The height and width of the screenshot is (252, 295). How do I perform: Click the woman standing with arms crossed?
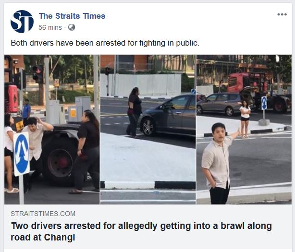245,119
